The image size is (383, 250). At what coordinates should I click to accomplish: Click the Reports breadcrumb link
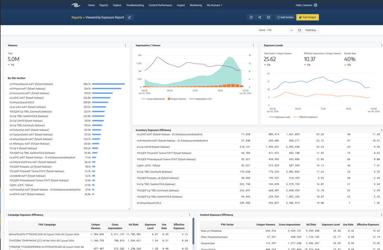(x=77, y=17)
